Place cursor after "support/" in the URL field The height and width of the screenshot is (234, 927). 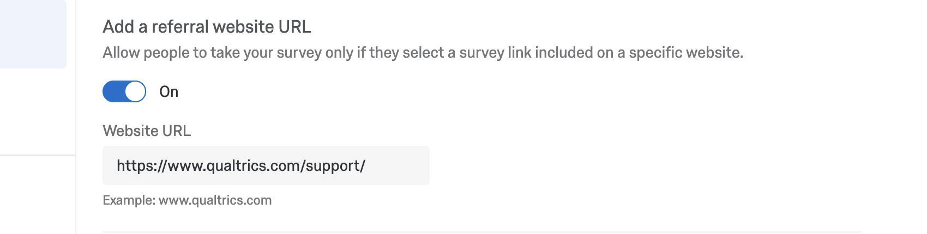[x=366, y=165]
